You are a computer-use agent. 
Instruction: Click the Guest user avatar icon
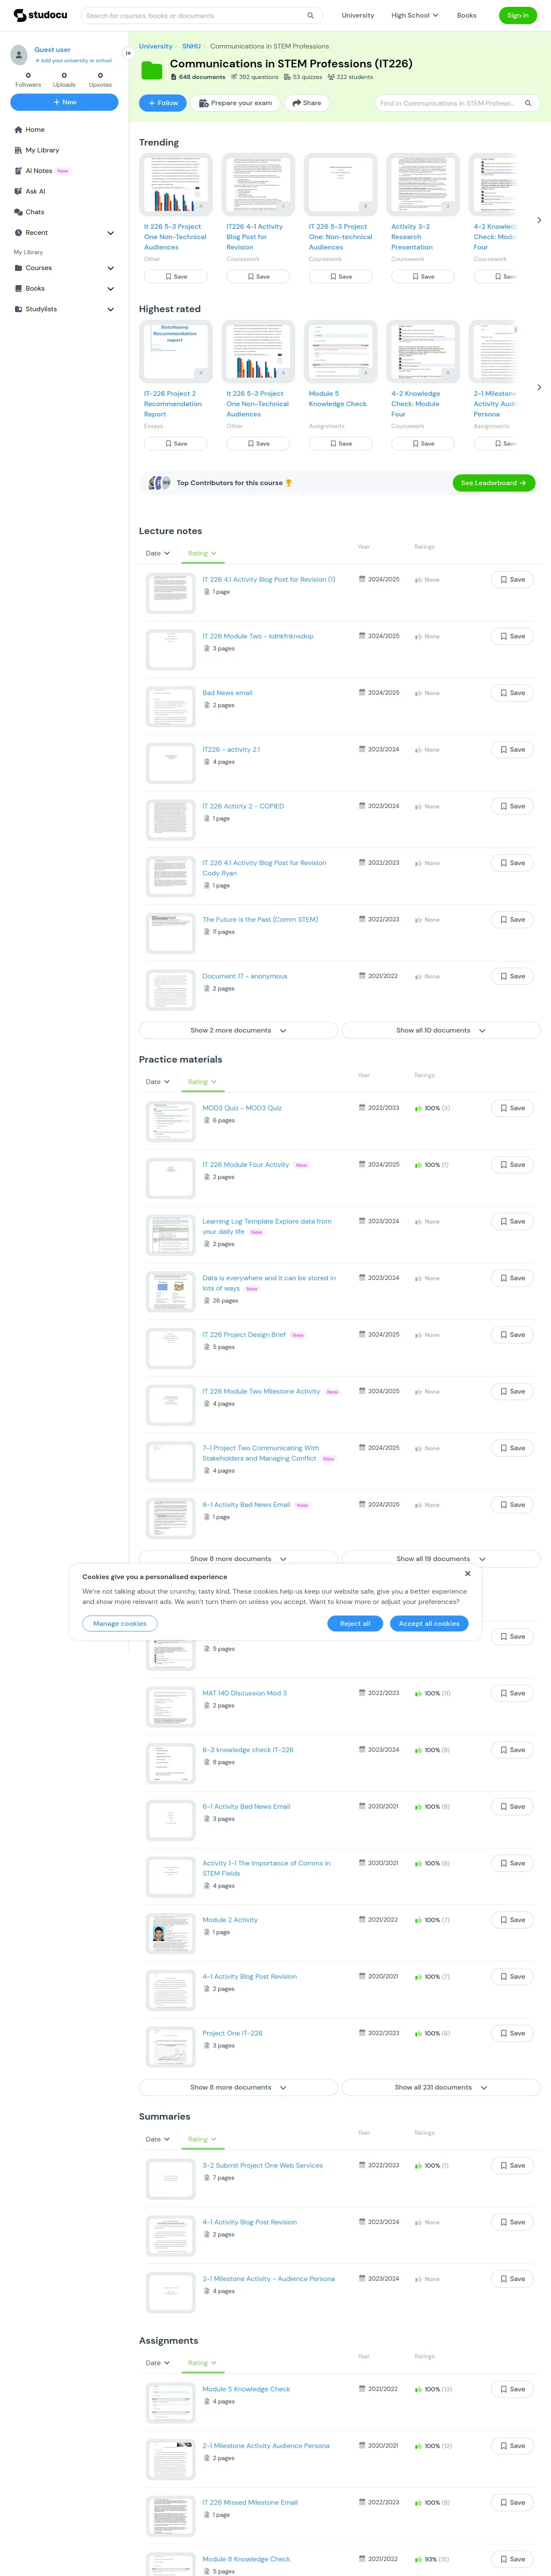pyautogui.click(x=18, y=54)
